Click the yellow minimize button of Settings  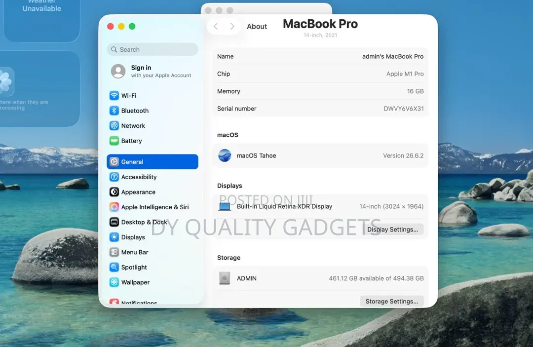click(121, 27)
